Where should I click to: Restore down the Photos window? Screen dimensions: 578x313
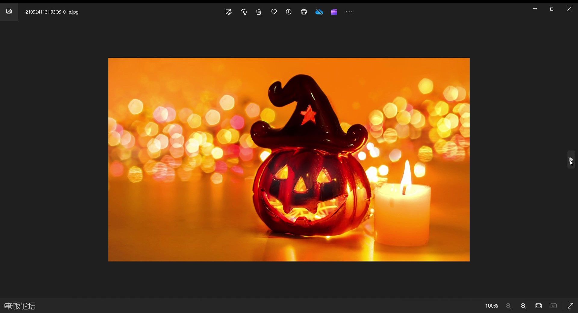pos(552,9)
